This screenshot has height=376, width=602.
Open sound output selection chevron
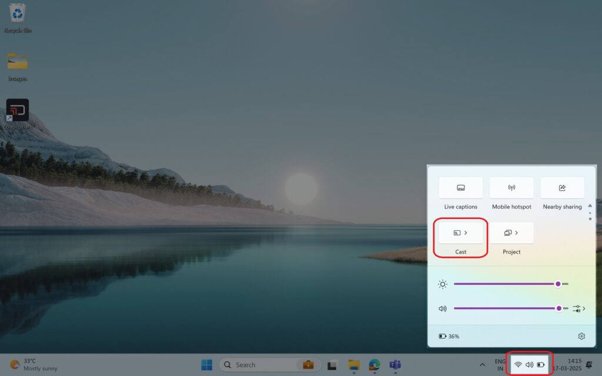coord(579,308)
